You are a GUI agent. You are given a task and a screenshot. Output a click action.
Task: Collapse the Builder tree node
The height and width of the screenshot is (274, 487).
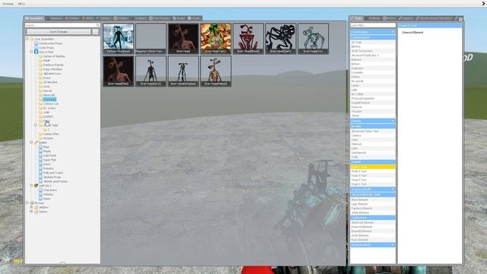tap(31, 142)
